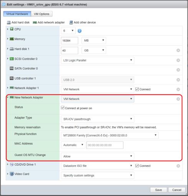Image resolution: width=188 pixels, height=196 pixels.
Task: Open the SR-IOV passthrough adapter type dropdown
Action: point(98,119)
